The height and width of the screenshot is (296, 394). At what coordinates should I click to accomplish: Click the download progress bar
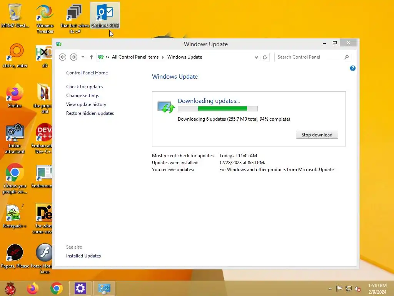218,109
